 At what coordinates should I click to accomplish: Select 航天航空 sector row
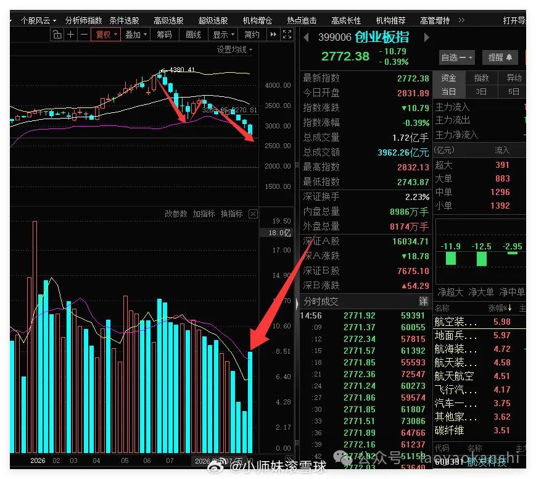[x=480, y=377]
